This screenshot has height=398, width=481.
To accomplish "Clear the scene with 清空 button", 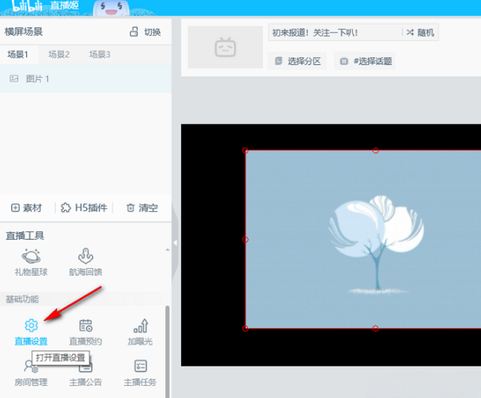I will coord(142,208).
